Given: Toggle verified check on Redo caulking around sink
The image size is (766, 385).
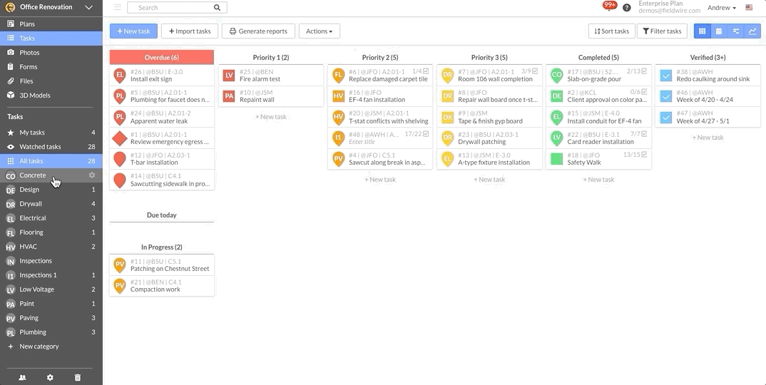Looking at the screenshot, I should click(666, 76).
